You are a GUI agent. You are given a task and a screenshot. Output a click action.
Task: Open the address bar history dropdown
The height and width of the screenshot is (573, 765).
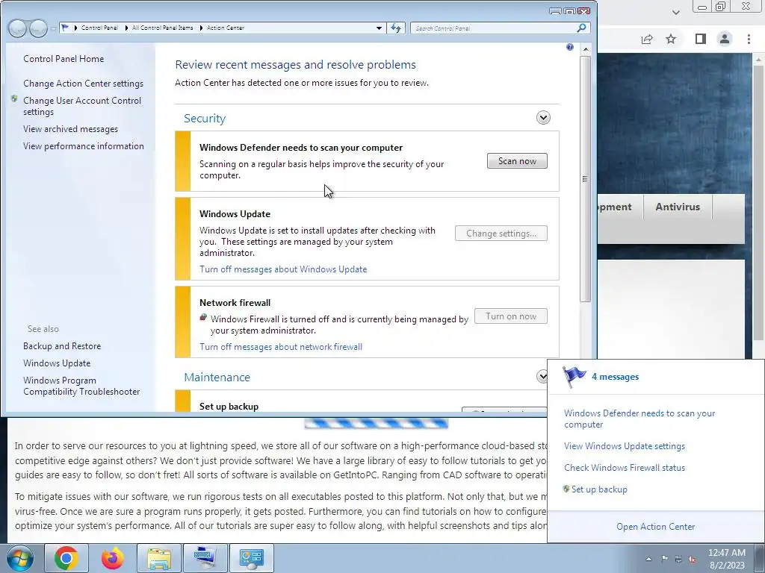click(379, 28)
